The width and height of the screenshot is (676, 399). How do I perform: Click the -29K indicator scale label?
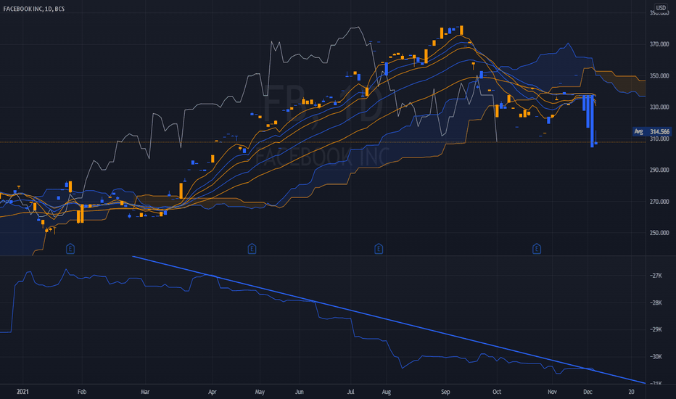click(x=656, y=329)
